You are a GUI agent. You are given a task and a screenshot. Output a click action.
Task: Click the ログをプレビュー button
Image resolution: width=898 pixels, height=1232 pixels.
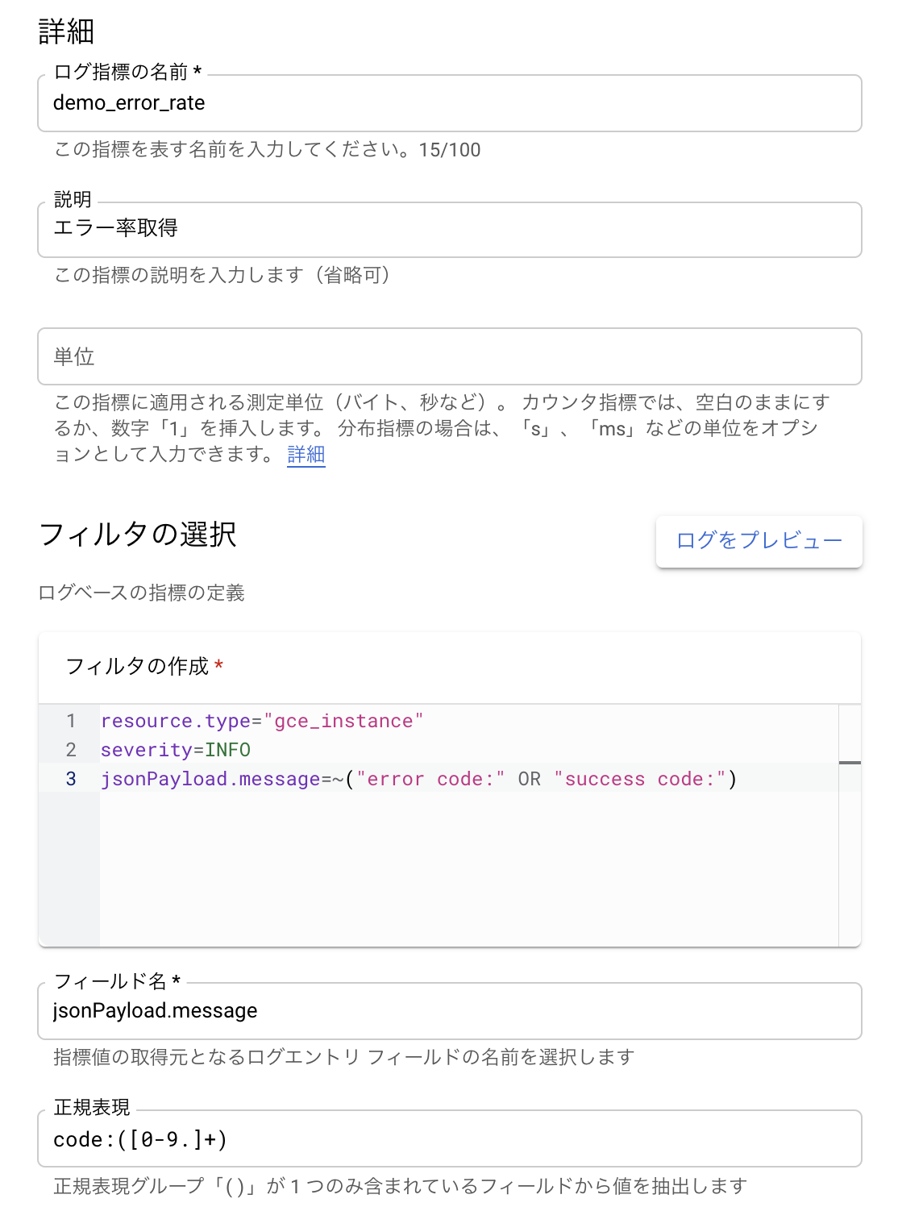tap(759, 541)
